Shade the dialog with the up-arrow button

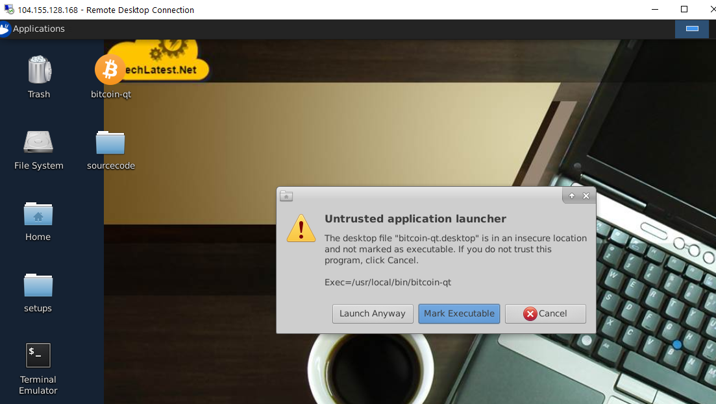click(572, 196)
